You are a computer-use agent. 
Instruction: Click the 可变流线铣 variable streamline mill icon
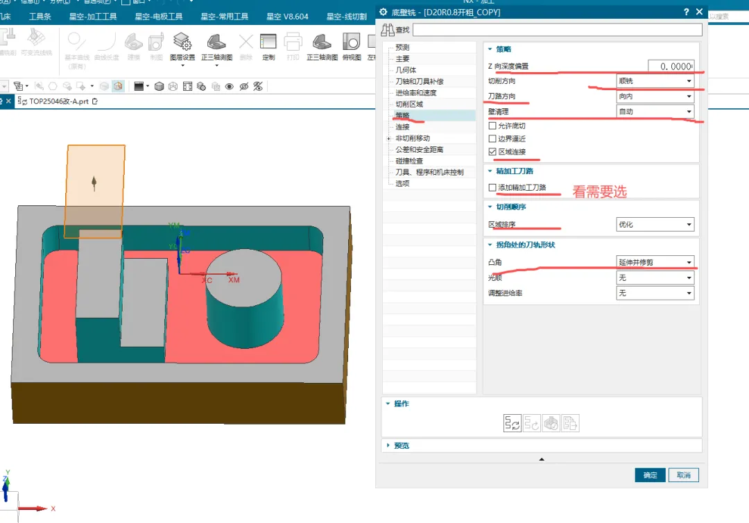(x=36, y=37)
